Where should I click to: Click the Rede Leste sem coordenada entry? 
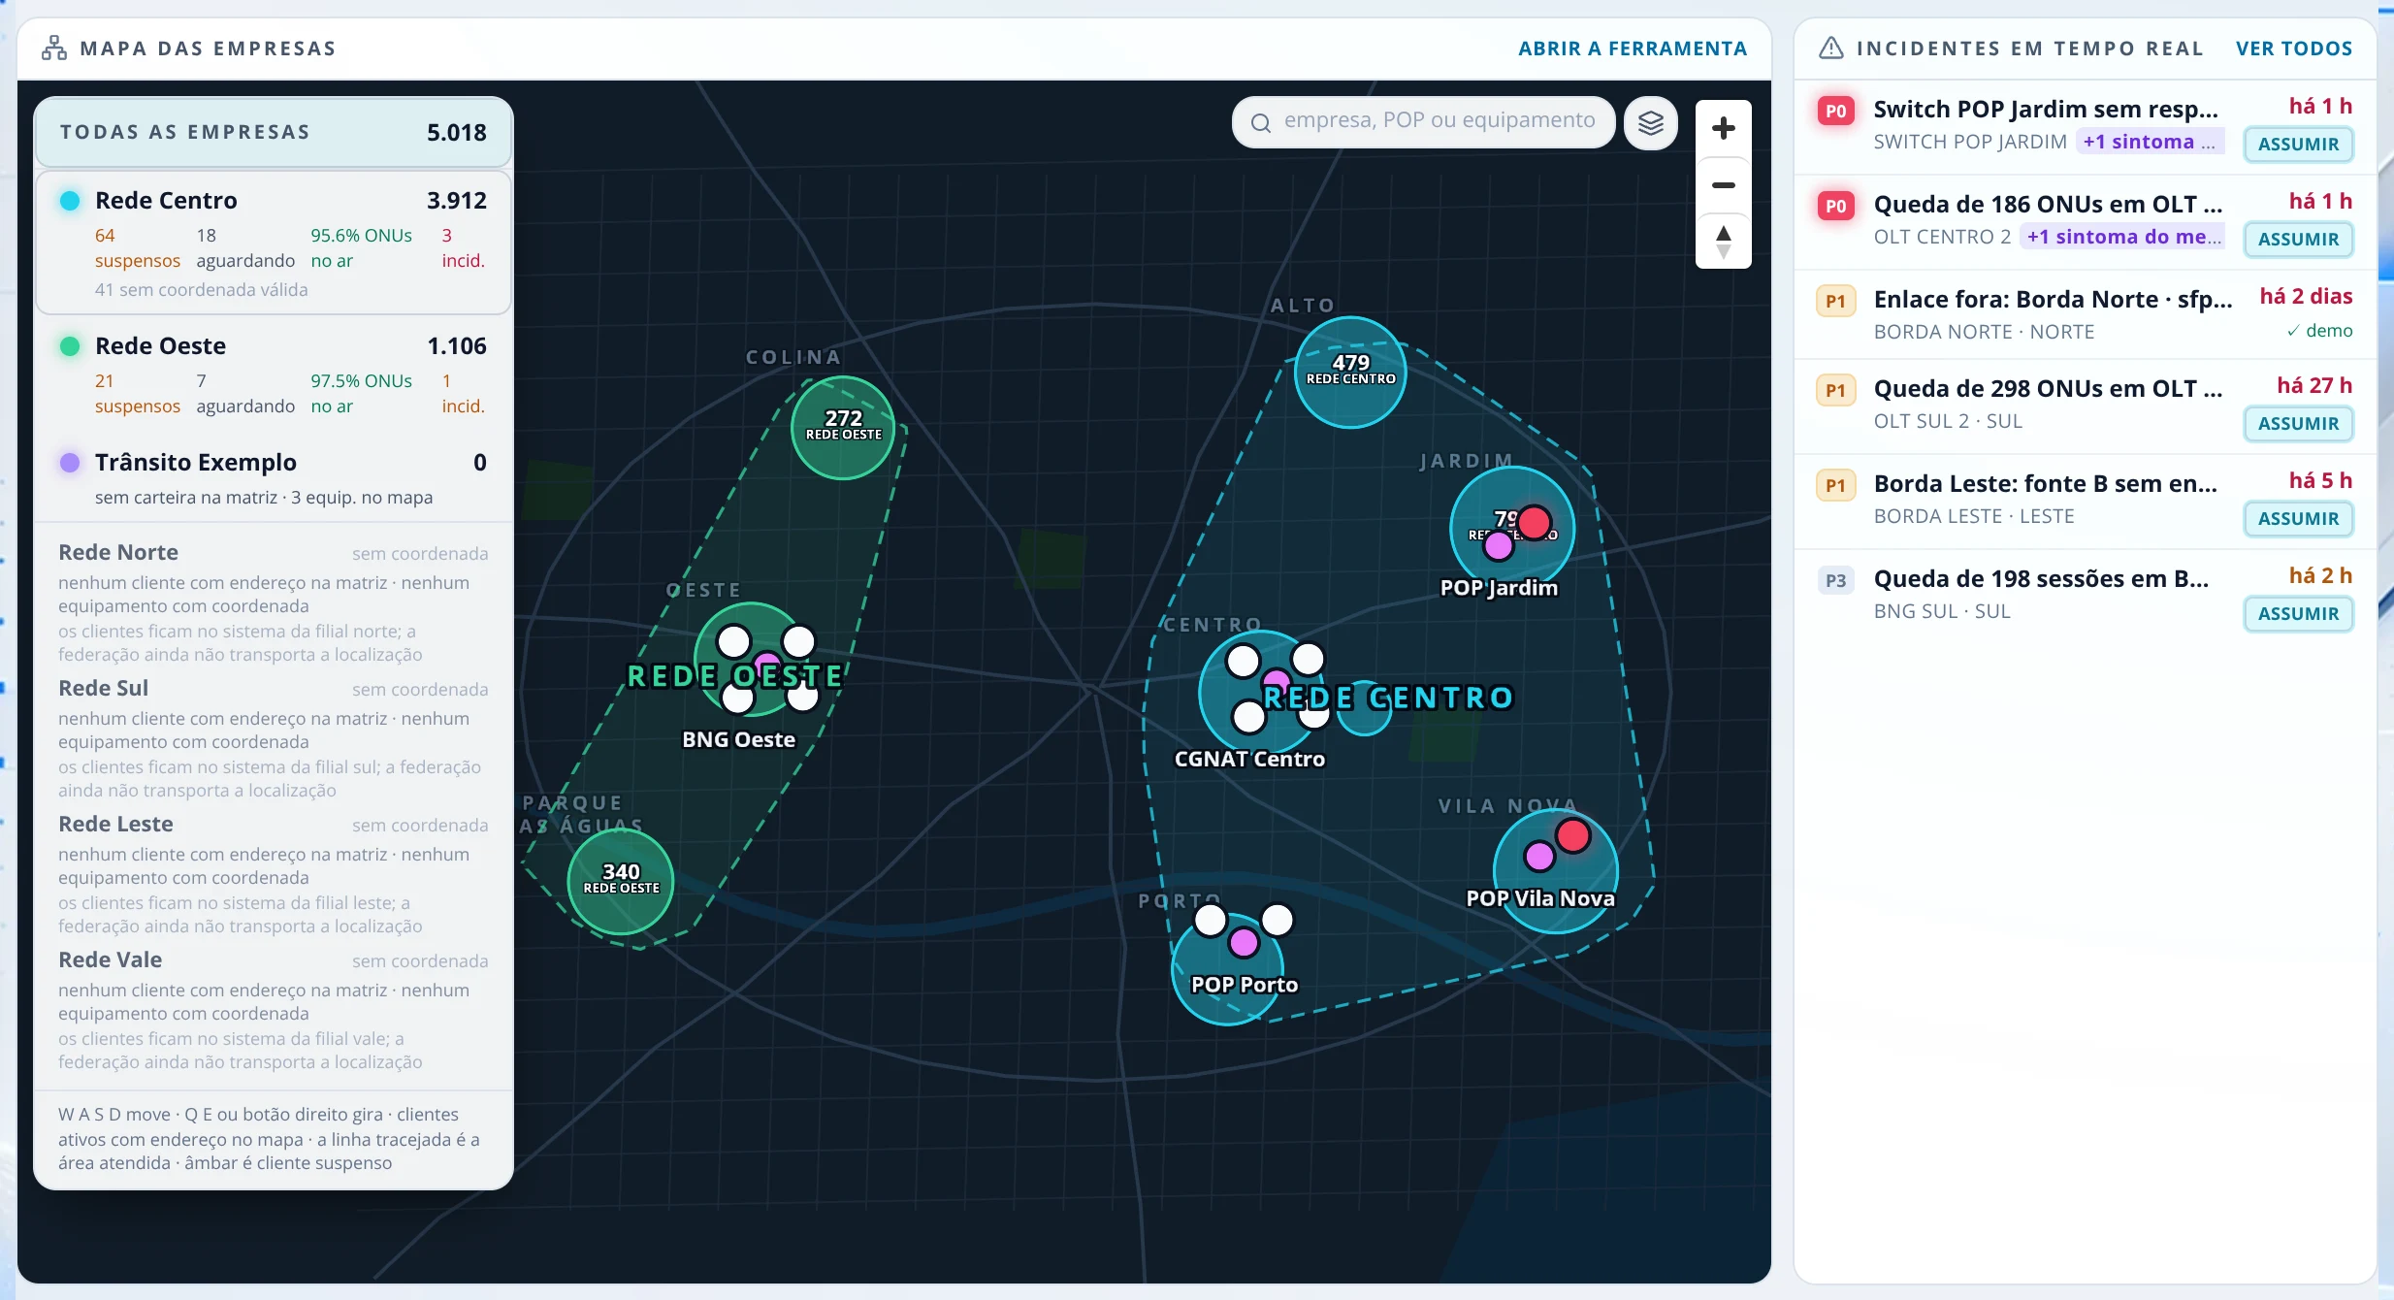click(x=274, y=874)
